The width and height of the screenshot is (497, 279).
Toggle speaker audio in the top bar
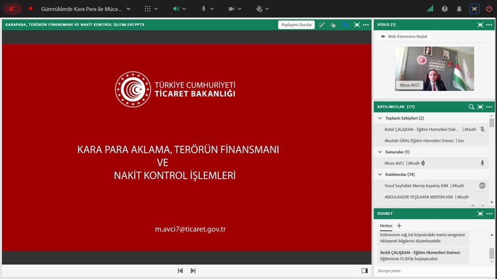[x=176, y=9]
